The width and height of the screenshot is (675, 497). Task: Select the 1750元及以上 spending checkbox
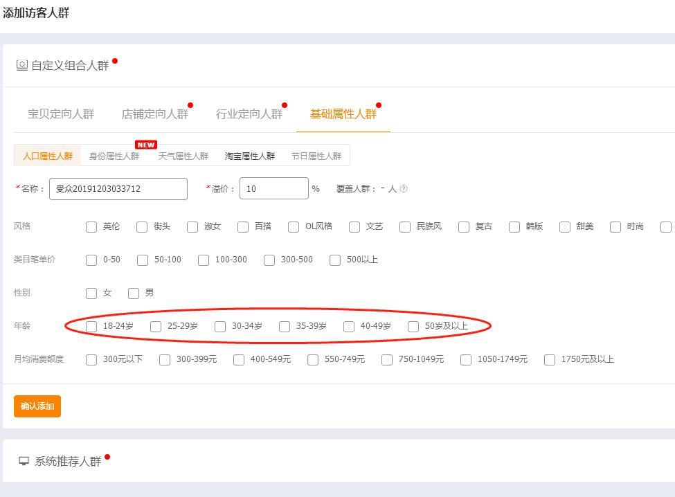pos(550,360)
